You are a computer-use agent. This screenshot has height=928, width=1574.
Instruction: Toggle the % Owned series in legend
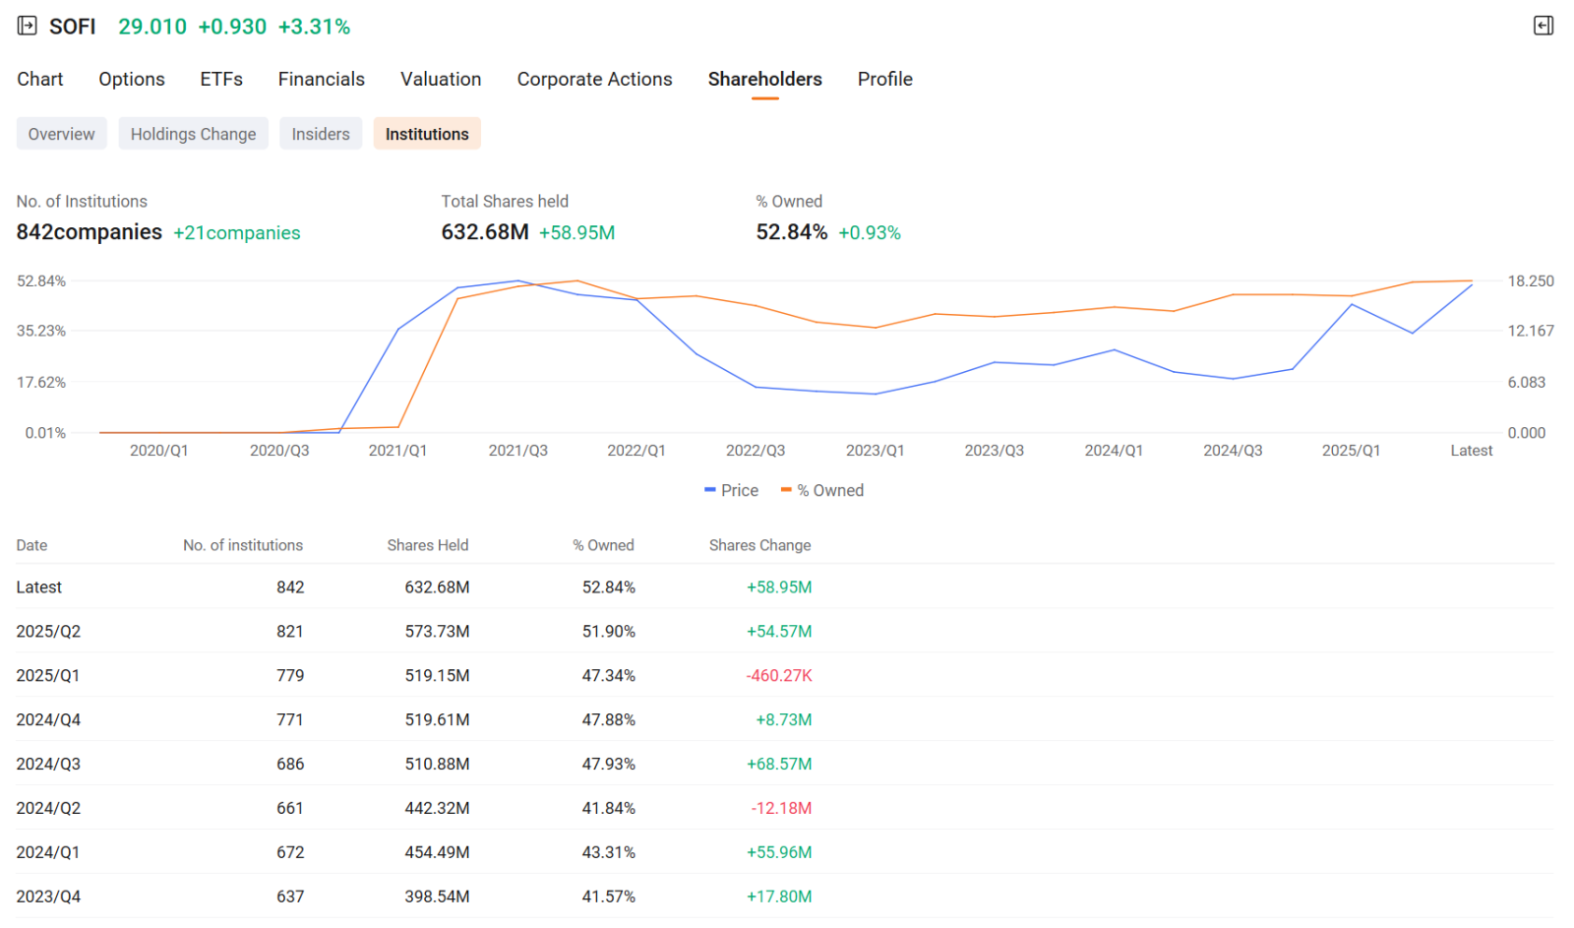click(x=822, y=490)
